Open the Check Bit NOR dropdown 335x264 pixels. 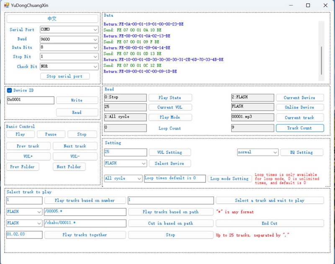point(69,67)
